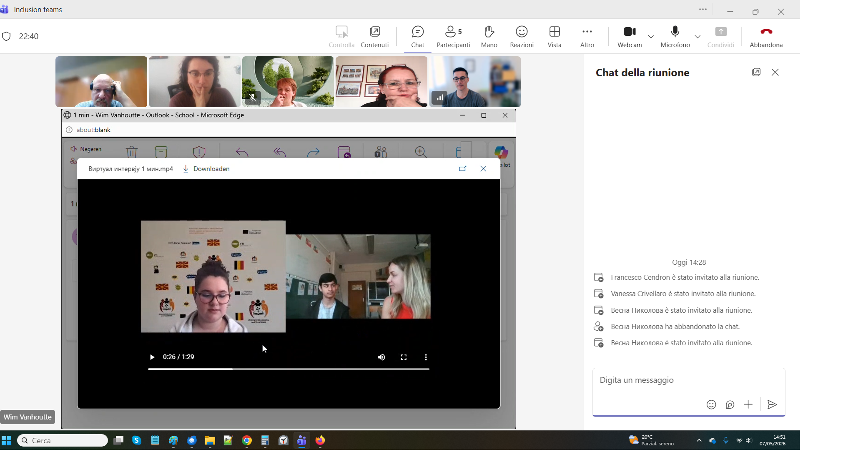848x452 pixels.
Task: Show hidden tray icons chevron
Action: [699, 440]
